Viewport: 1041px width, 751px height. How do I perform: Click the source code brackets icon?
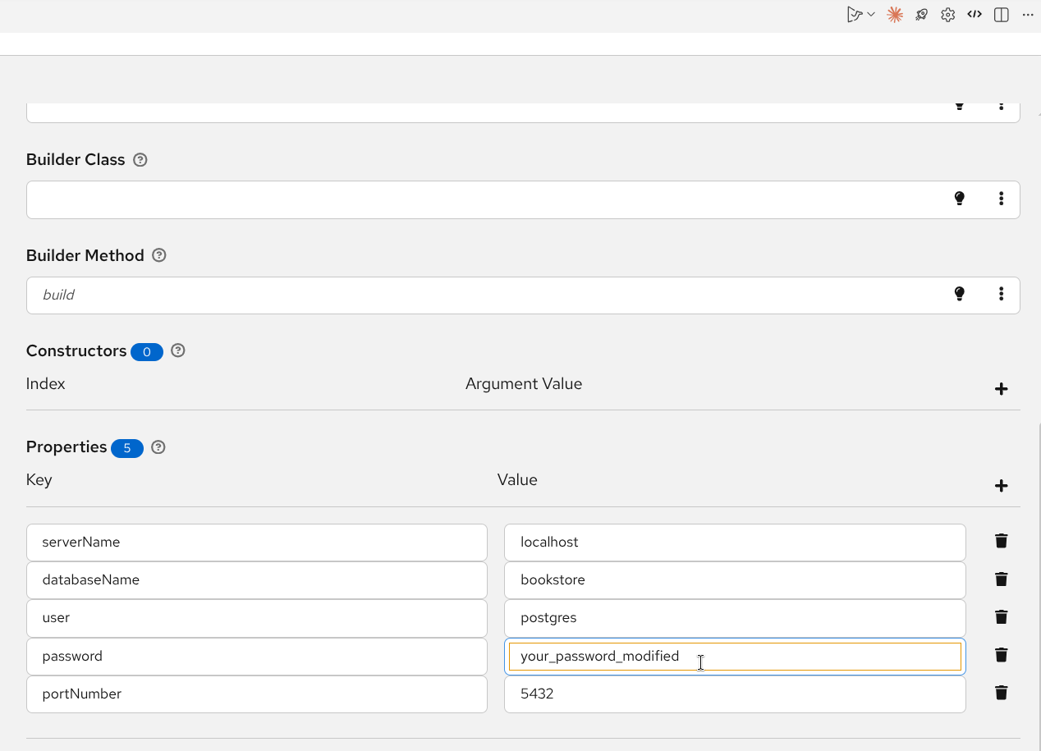pos(975,15)
